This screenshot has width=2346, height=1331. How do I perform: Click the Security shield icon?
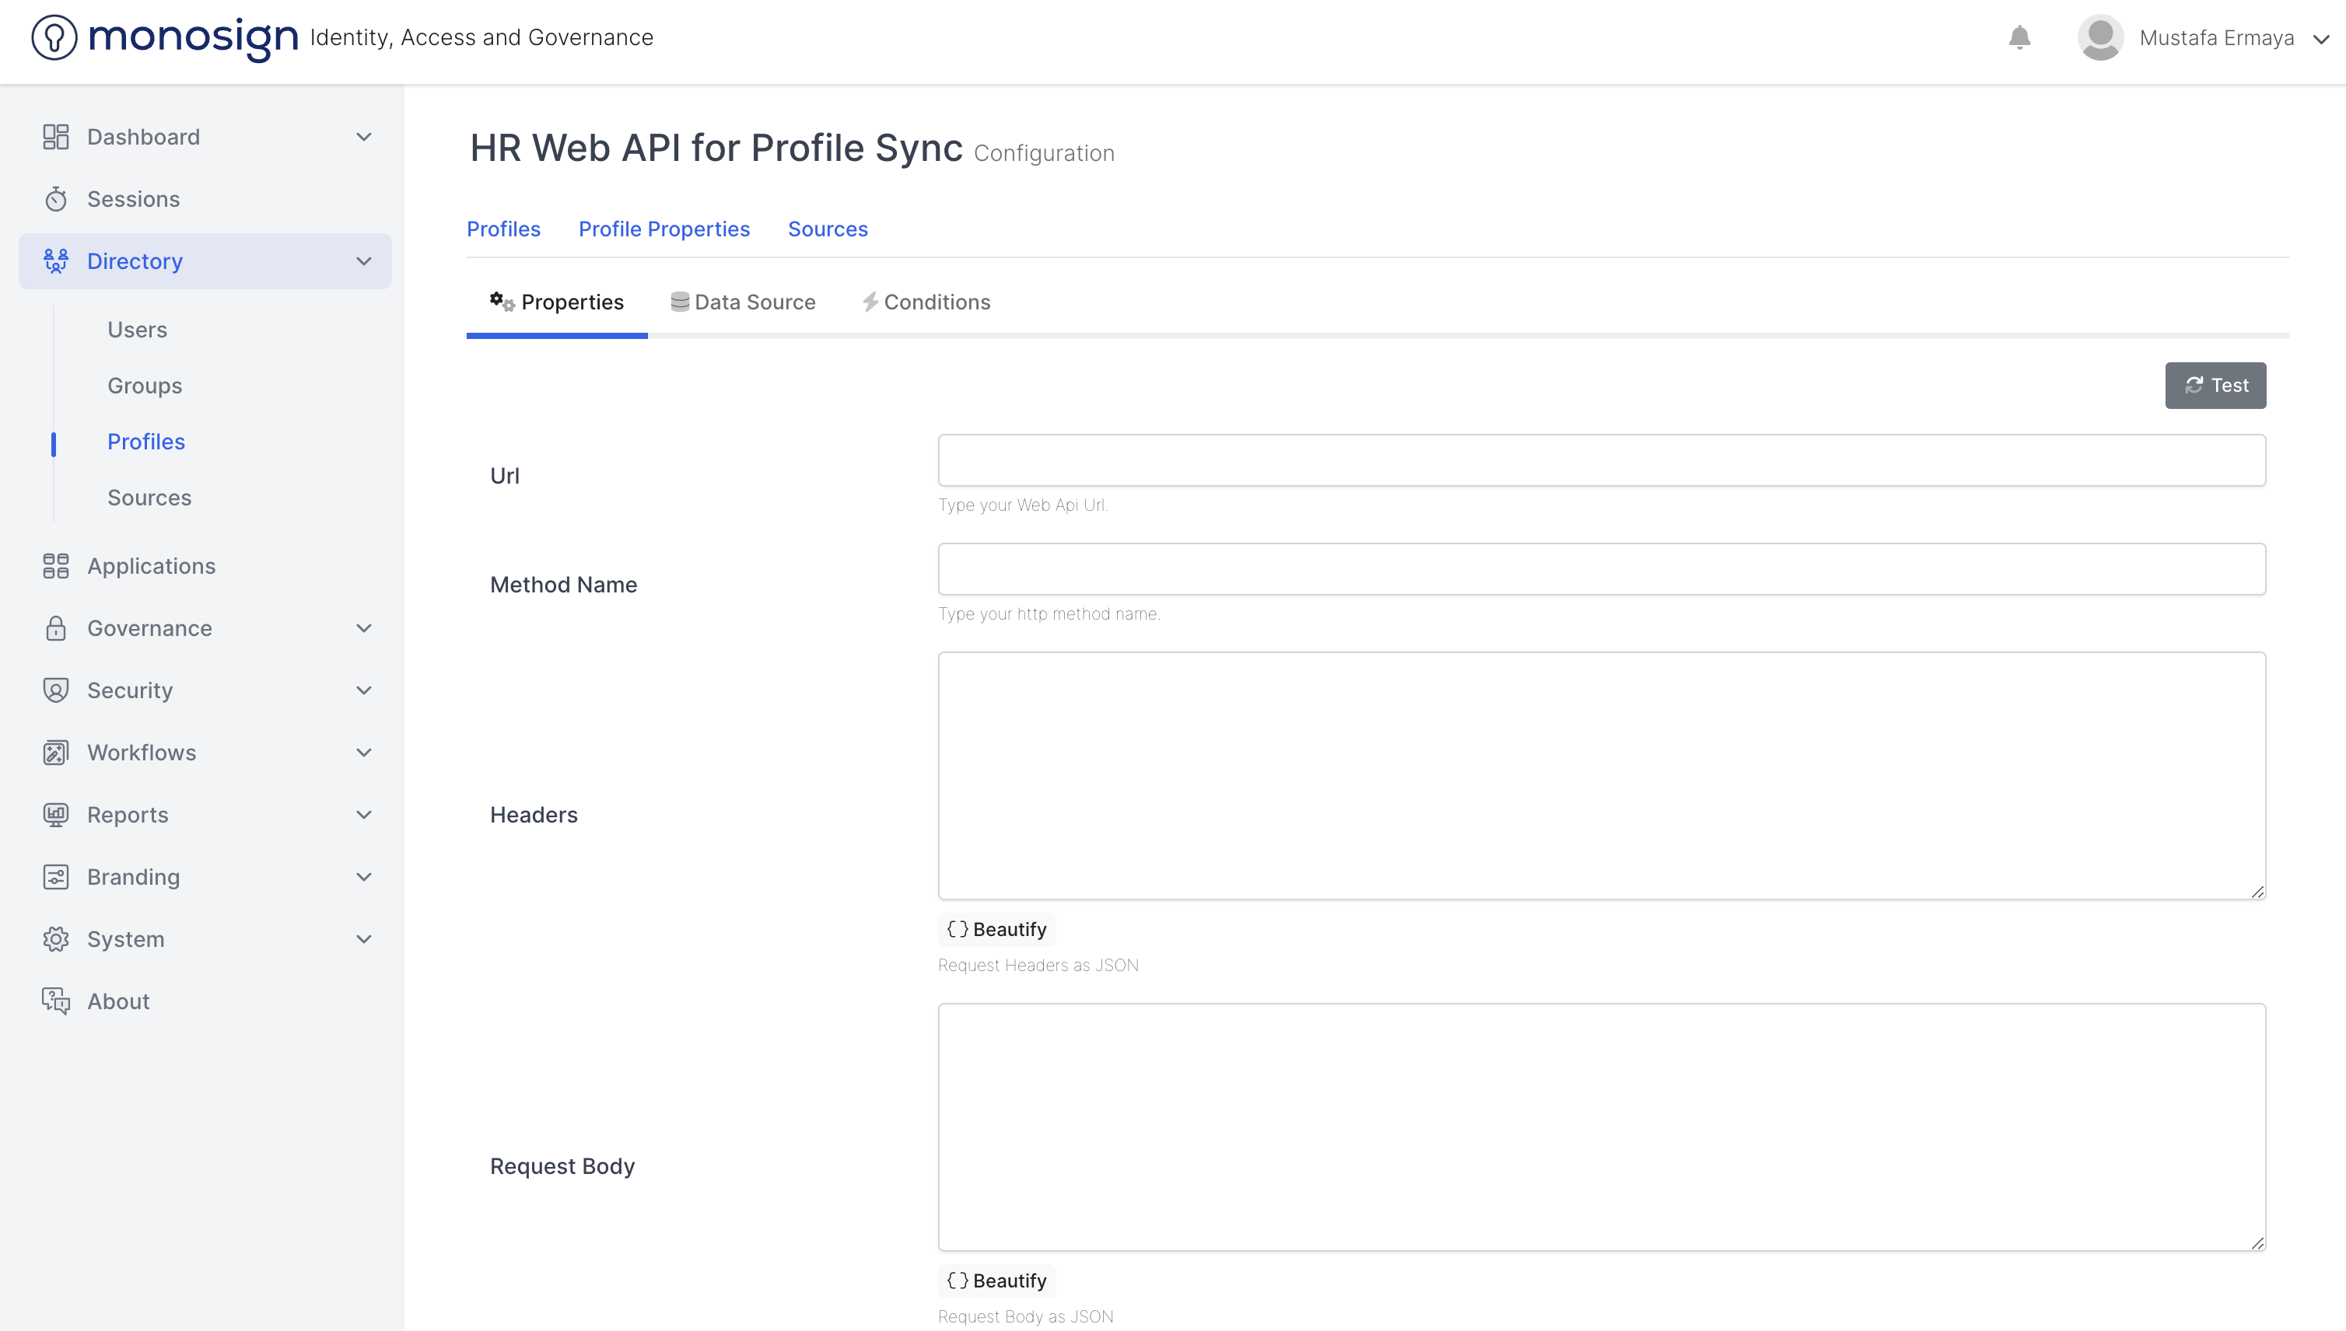tap(56, 690)
